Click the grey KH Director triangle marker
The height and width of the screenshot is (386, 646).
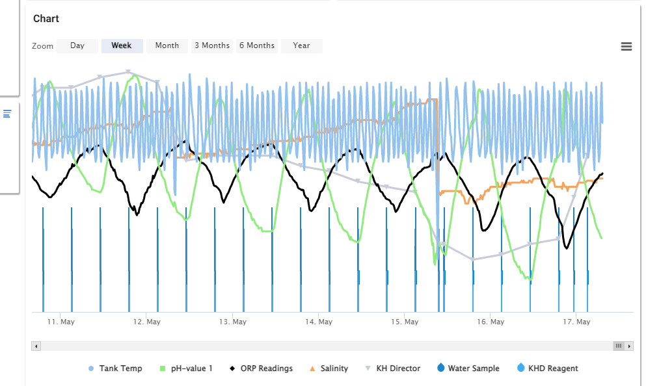368,368
